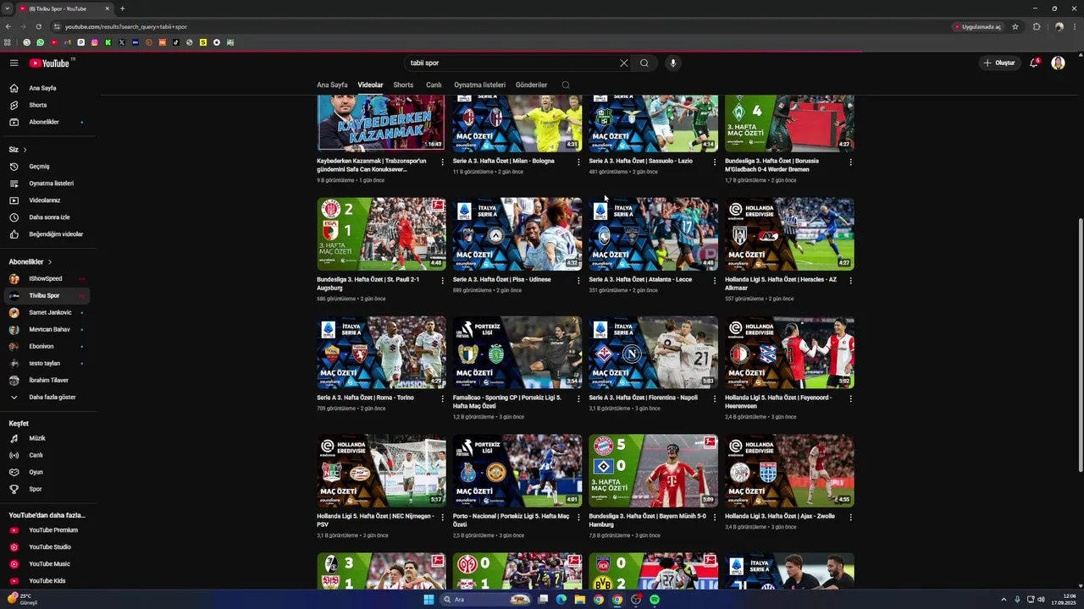Open Tivibu Spor subscription channel
1084x609 pixels.
pyautogui.click(x=47, y=295)
